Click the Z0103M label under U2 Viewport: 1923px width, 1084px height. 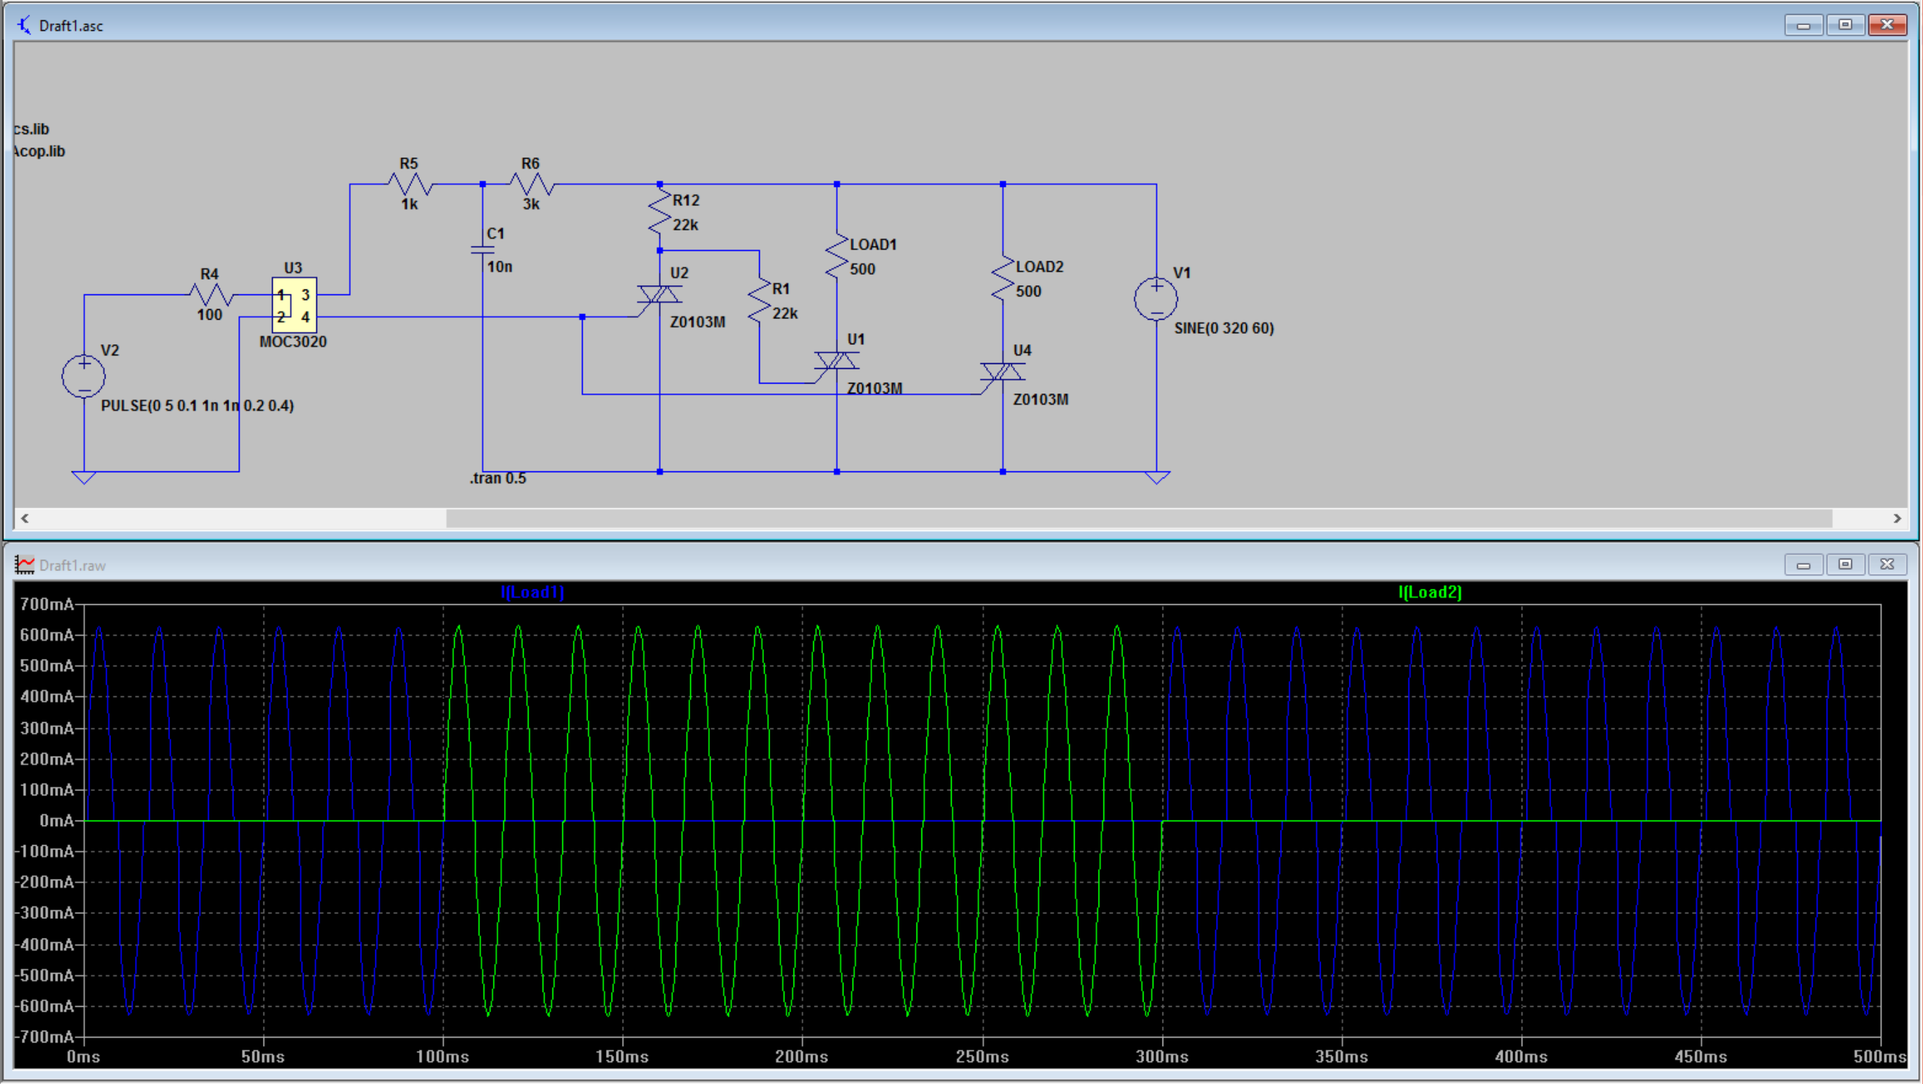pos(697,322)
